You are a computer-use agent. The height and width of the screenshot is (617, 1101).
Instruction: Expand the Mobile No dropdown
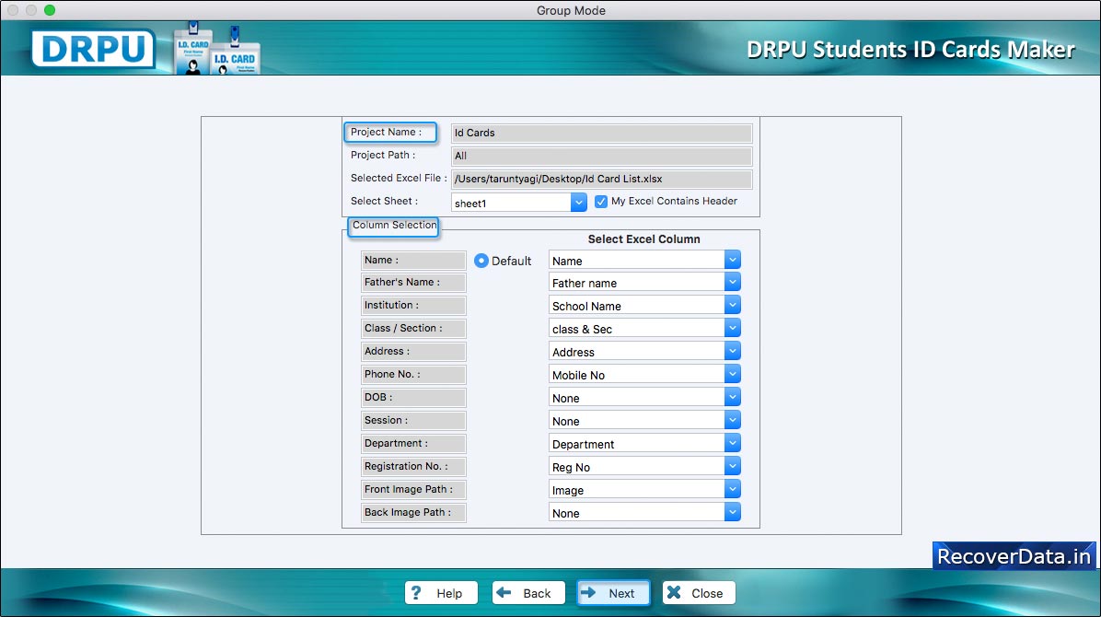[x=733, y=375]
